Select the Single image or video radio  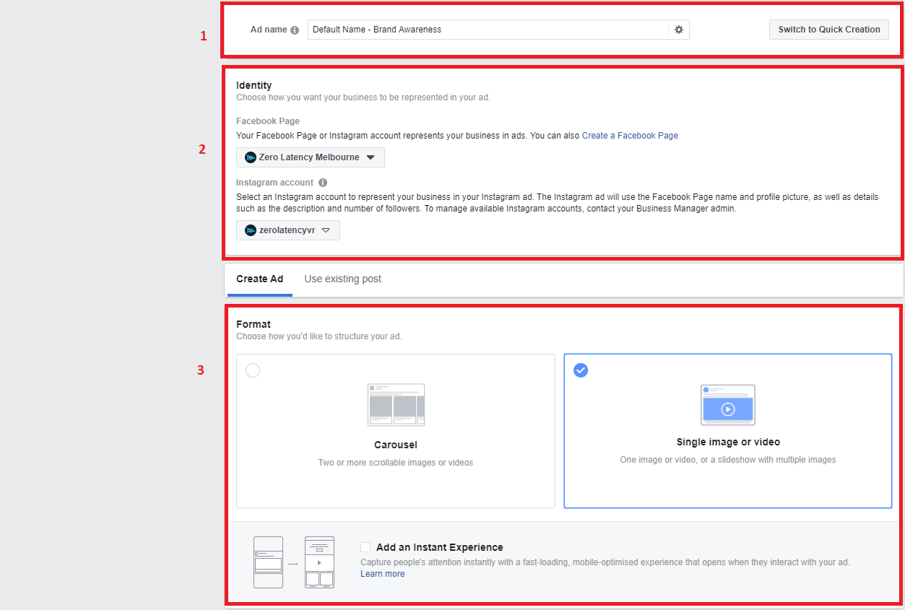pos(581,370)
